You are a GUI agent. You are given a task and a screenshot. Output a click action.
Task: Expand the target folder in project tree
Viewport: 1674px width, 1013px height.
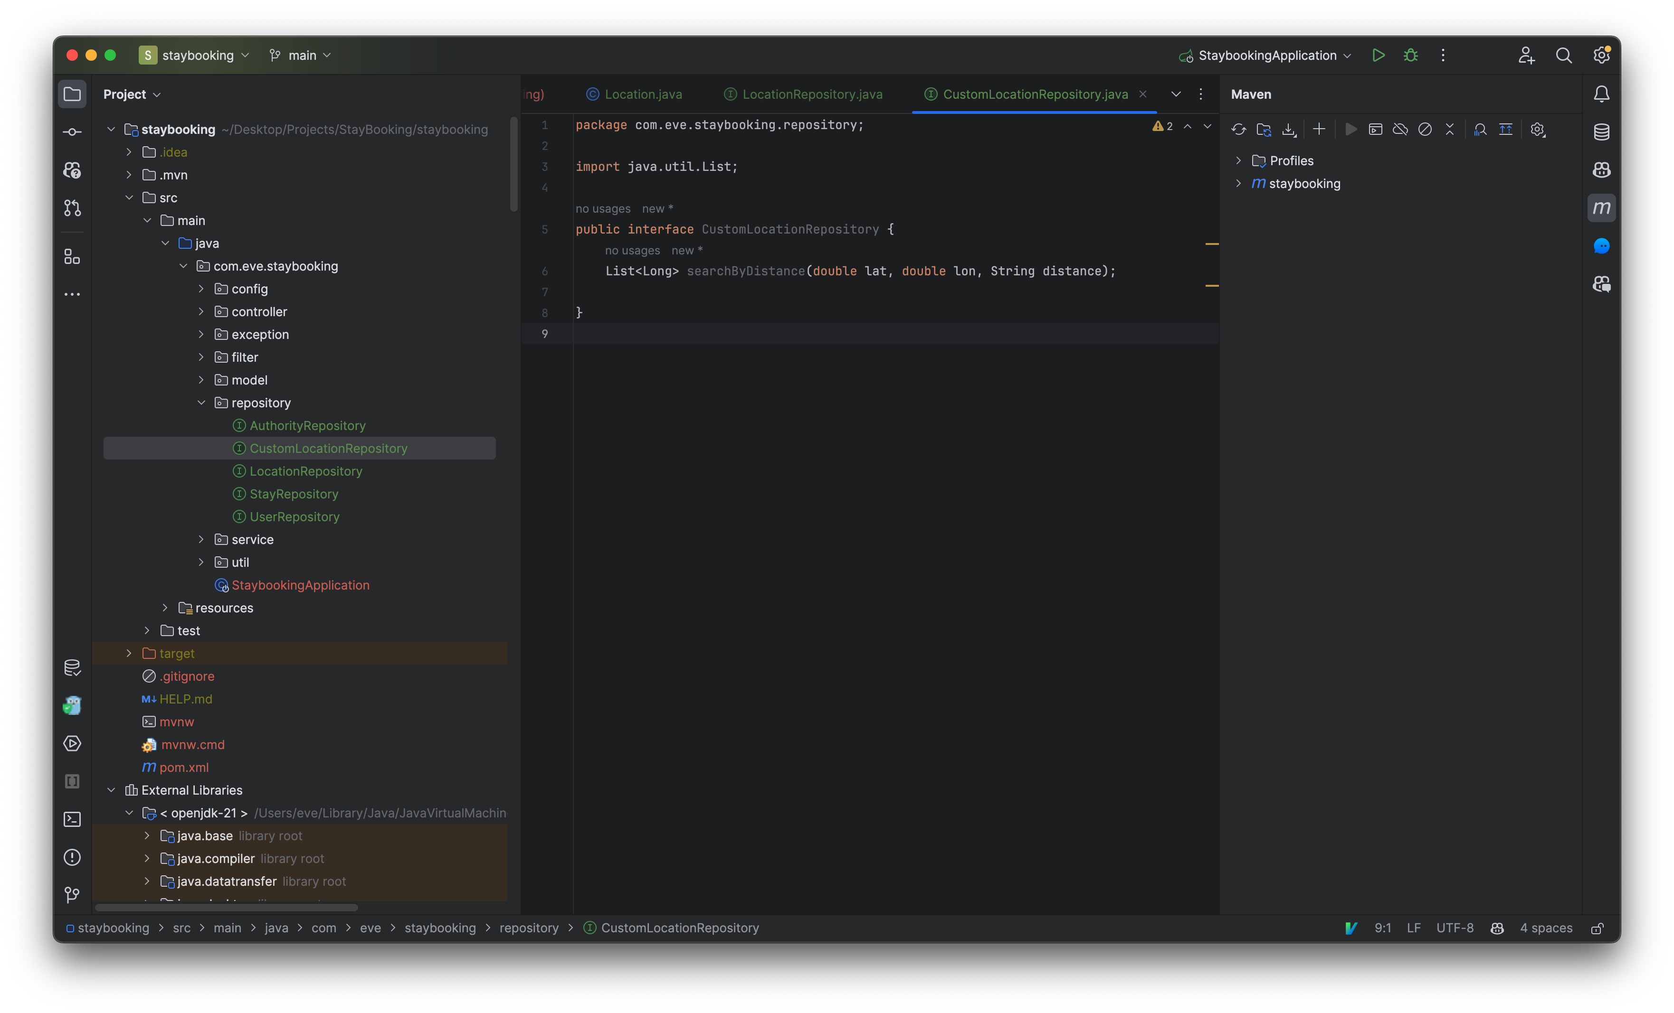pyautogui.click(x=129, y=653)
